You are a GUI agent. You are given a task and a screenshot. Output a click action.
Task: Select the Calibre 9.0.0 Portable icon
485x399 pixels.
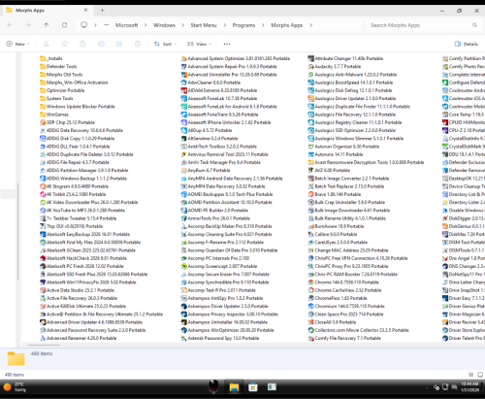tap(310, 234)
